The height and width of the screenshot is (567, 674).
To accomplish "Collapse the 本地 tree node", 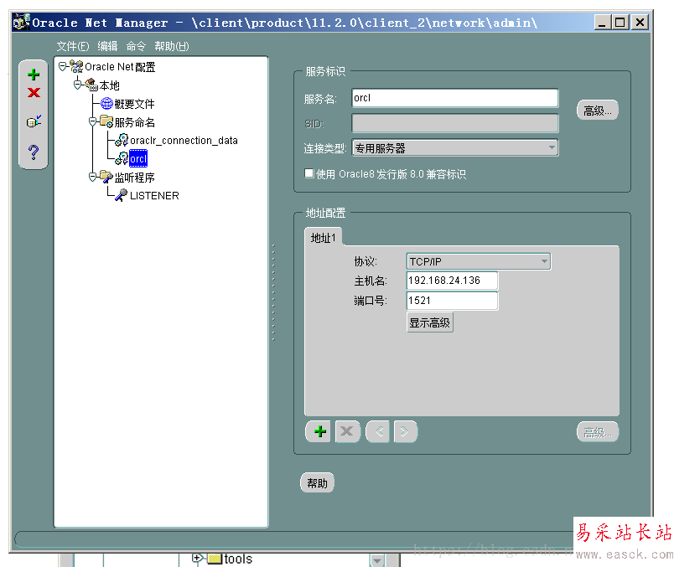I will 78,85.
